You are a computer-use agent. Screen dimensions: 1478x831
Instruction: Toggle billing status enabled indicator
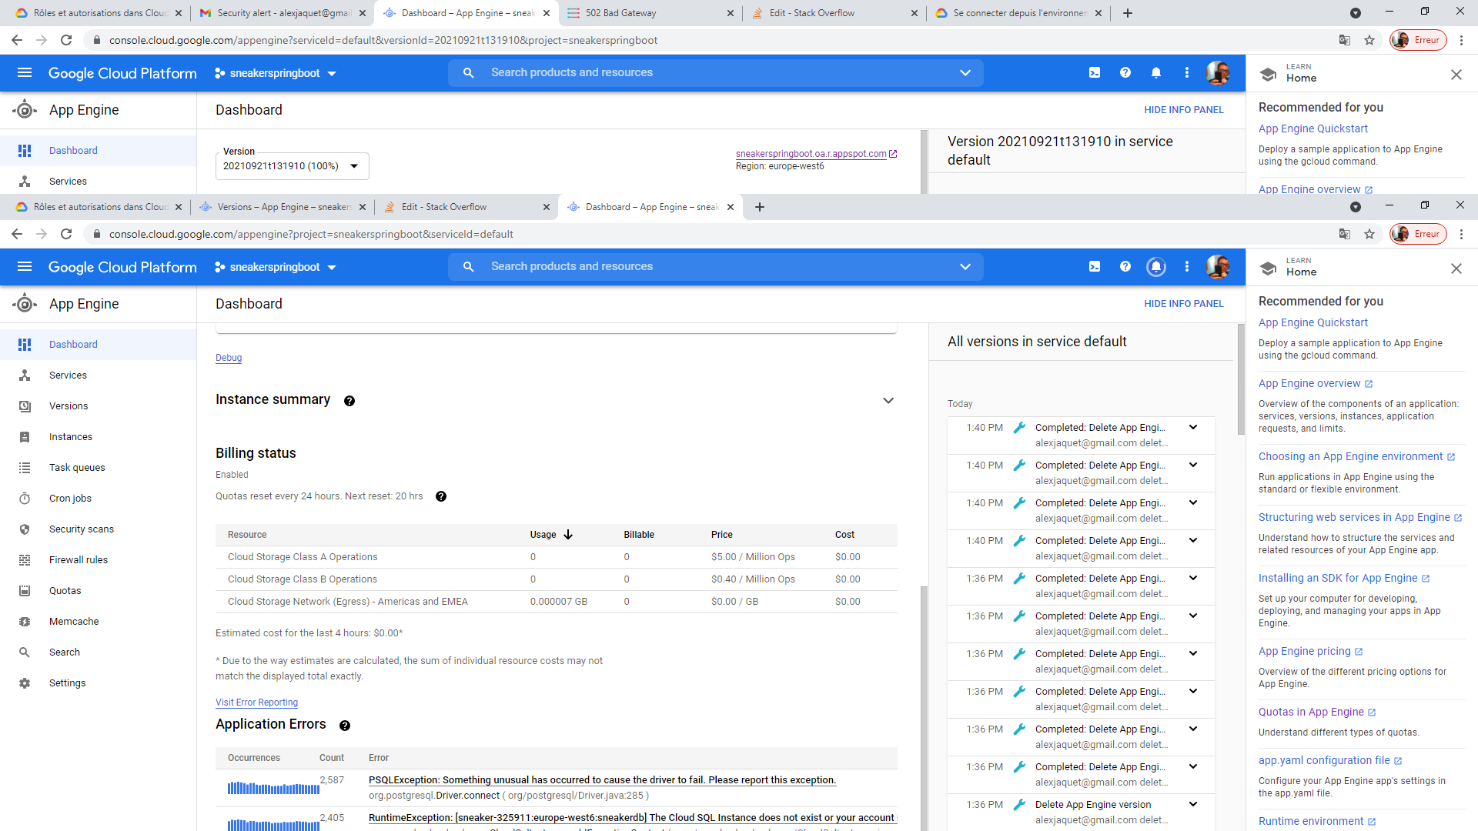point(232,474)
